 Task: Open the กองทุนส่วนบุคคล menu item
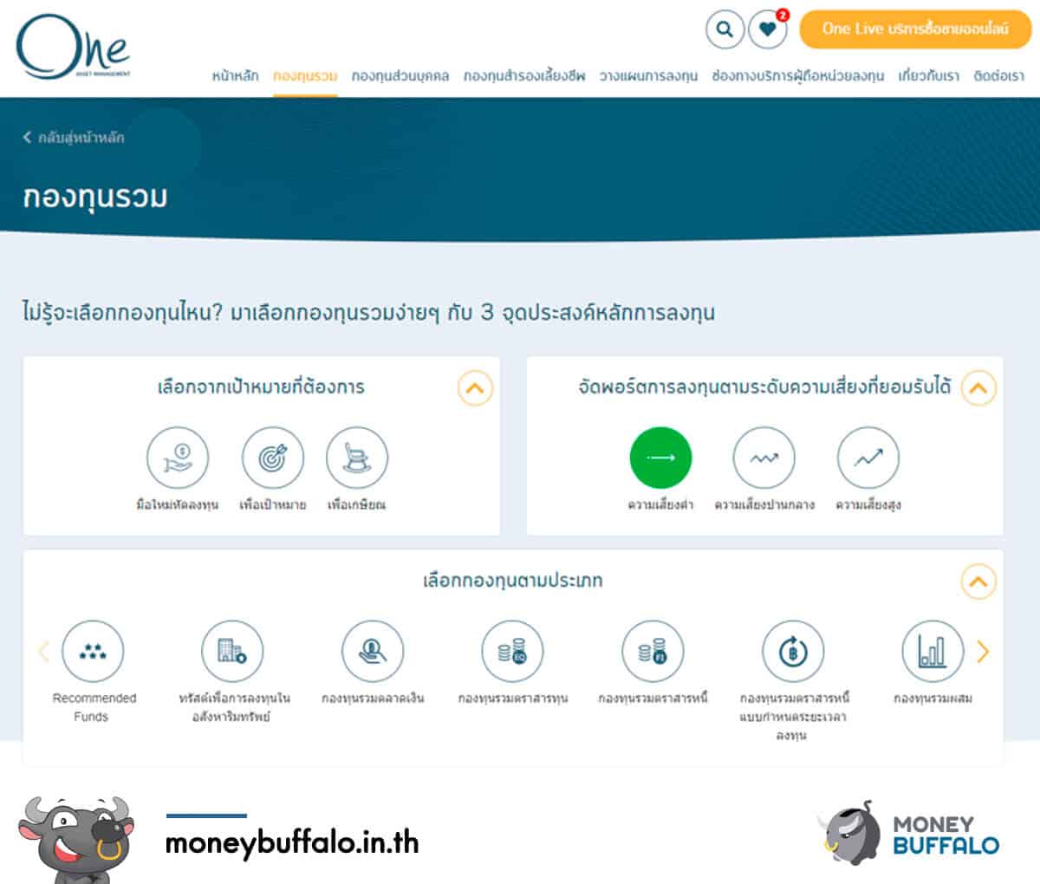click(400, 76)
